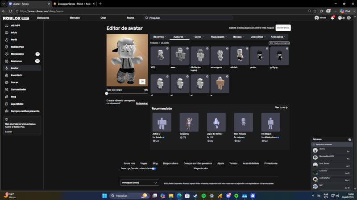The width and height of the screenshot is (357, 200).
Task: Toggle the privacy choices switch icon
Action: coord(154,169)
